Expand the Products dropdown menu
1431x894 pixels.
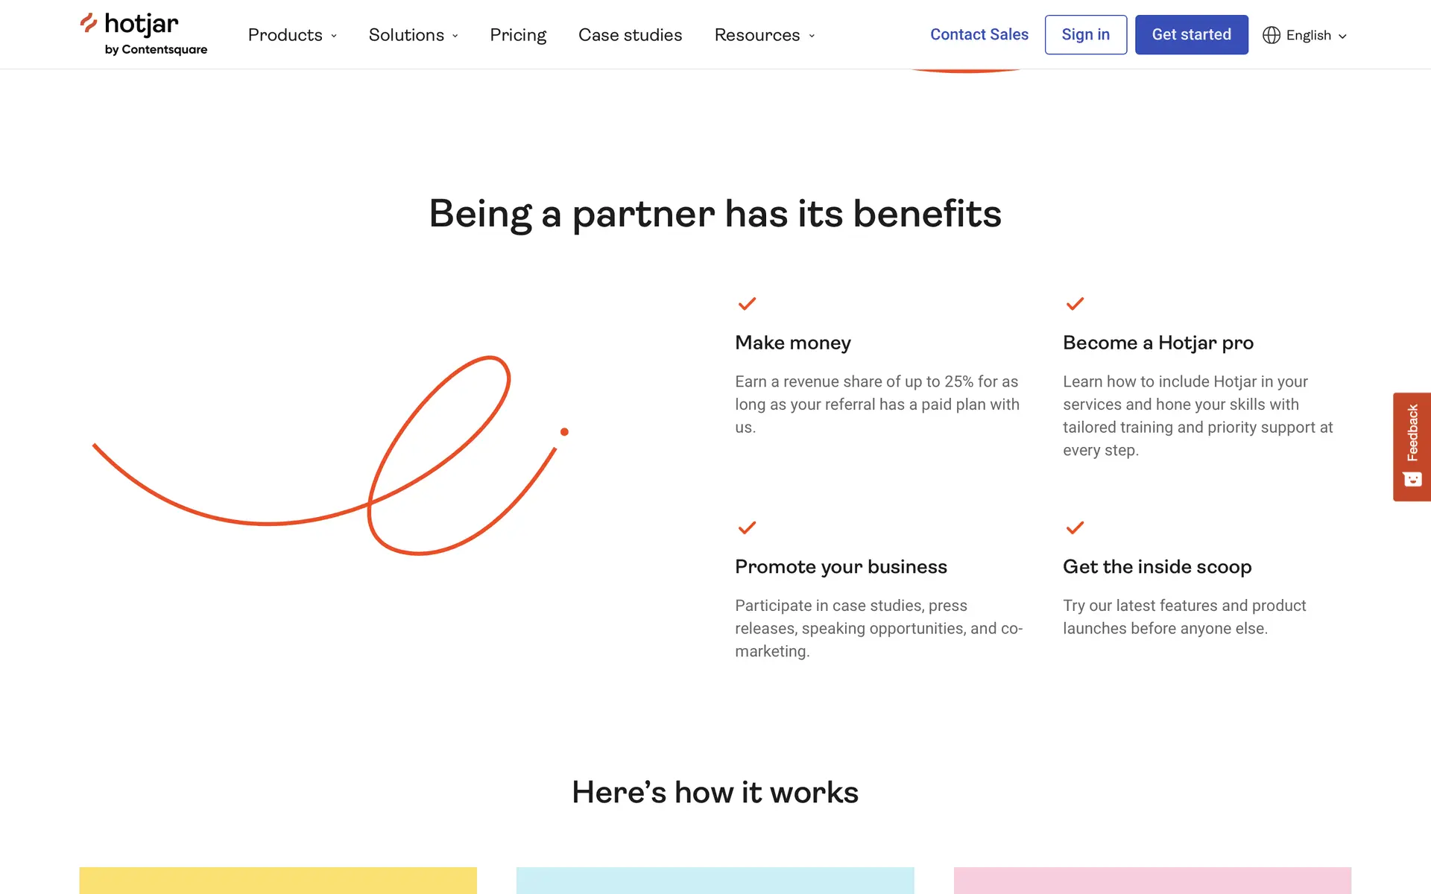coord(292,35)
